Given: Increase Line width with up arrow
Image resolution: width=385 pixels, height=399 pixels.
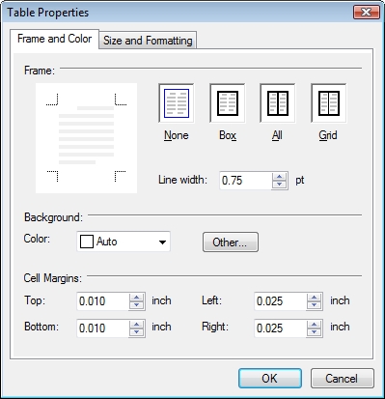Looking at the screenshot, I should click(279, 177).
